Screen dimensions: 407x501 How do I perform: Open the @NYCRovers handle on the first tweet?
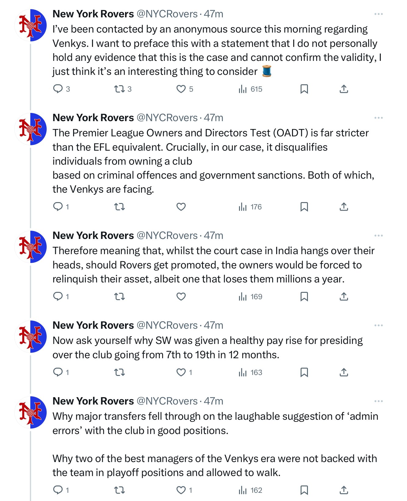[167, 14]
